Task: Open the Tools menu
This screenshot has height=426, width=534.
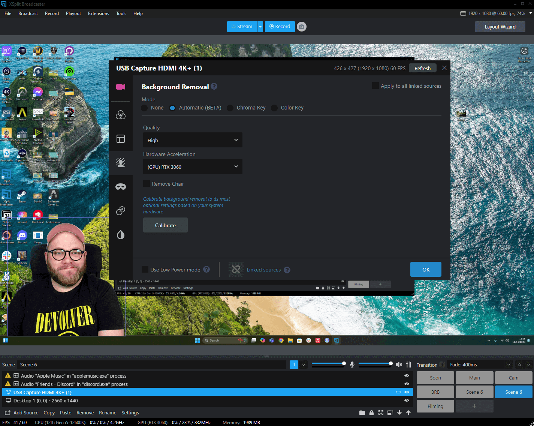Action: (x=121, y=13)
